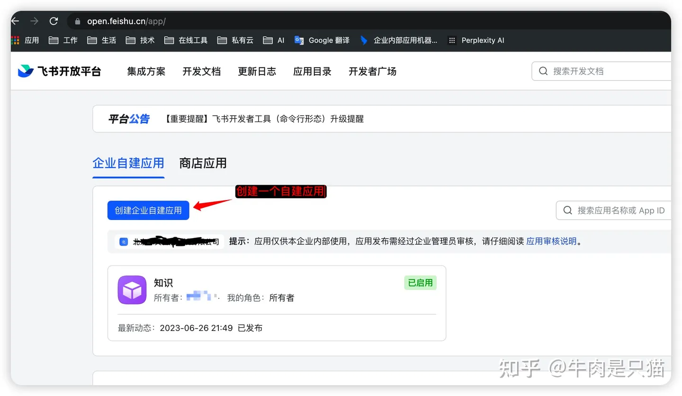Open the 技术 bookmark folder

[x=140, y=40]
